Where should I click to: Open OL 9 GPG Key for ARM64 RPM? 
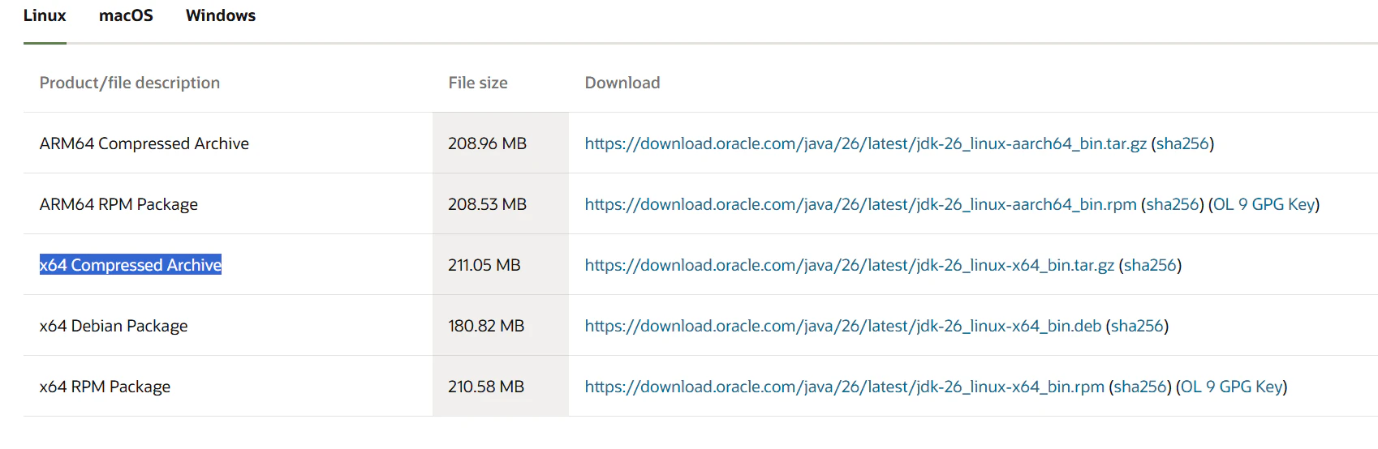coord(1264,204)
